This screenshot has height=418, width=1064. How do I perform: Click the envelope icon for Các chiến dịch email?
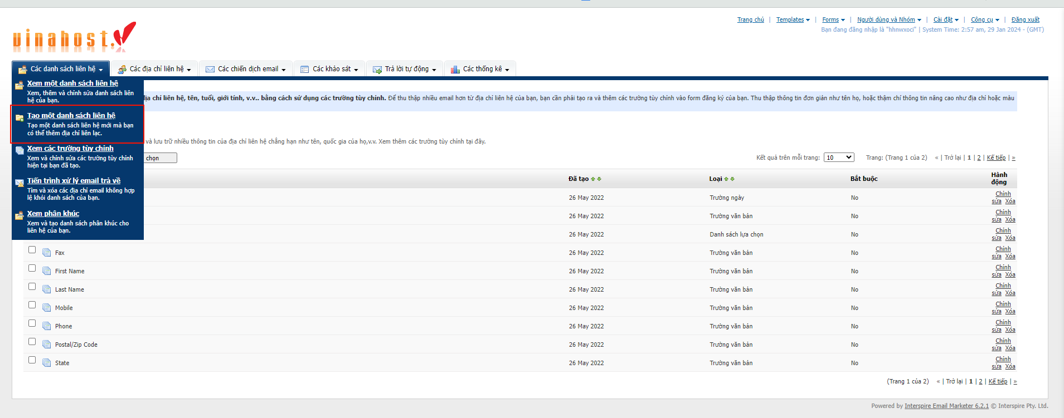[x=210, y=70]
